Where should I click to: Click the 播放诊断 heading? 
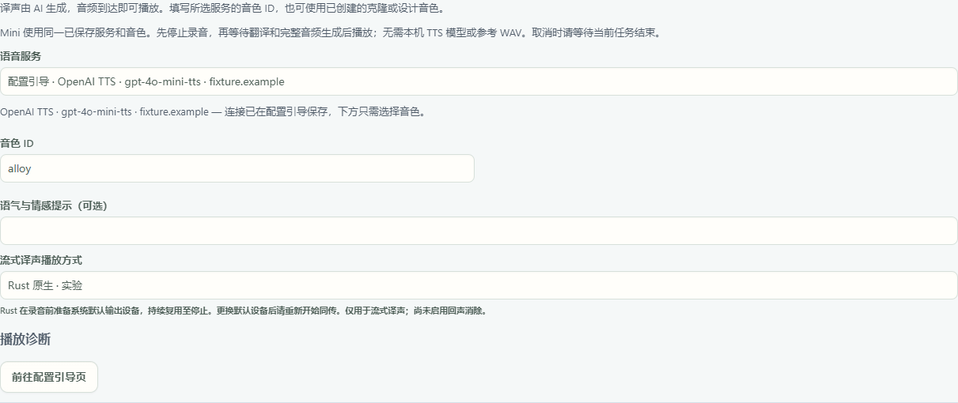coord(25,339)
